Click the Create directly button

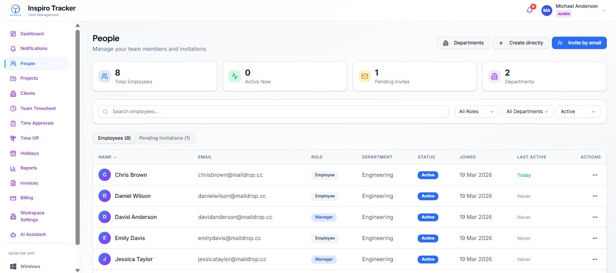click(520, 43)
